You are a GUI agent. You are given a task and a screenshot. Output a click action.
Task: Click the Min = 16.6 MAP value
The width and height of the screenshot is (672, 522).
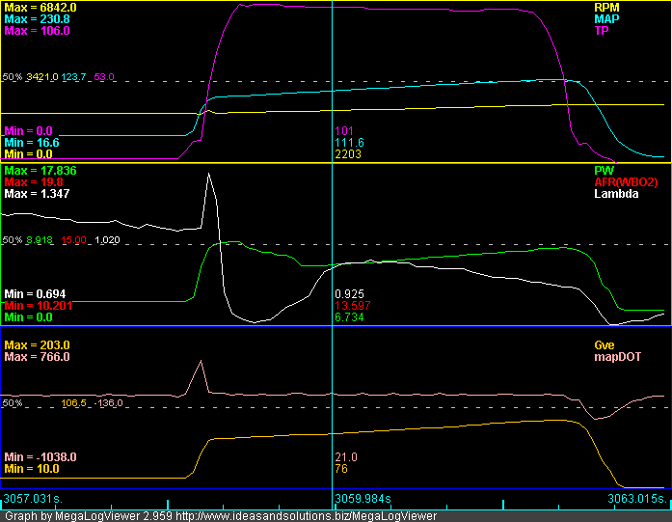[32, 143]
